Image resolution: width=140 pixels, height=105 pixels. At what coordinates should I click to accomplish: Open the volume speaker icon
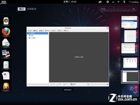[x=119, y=2]
